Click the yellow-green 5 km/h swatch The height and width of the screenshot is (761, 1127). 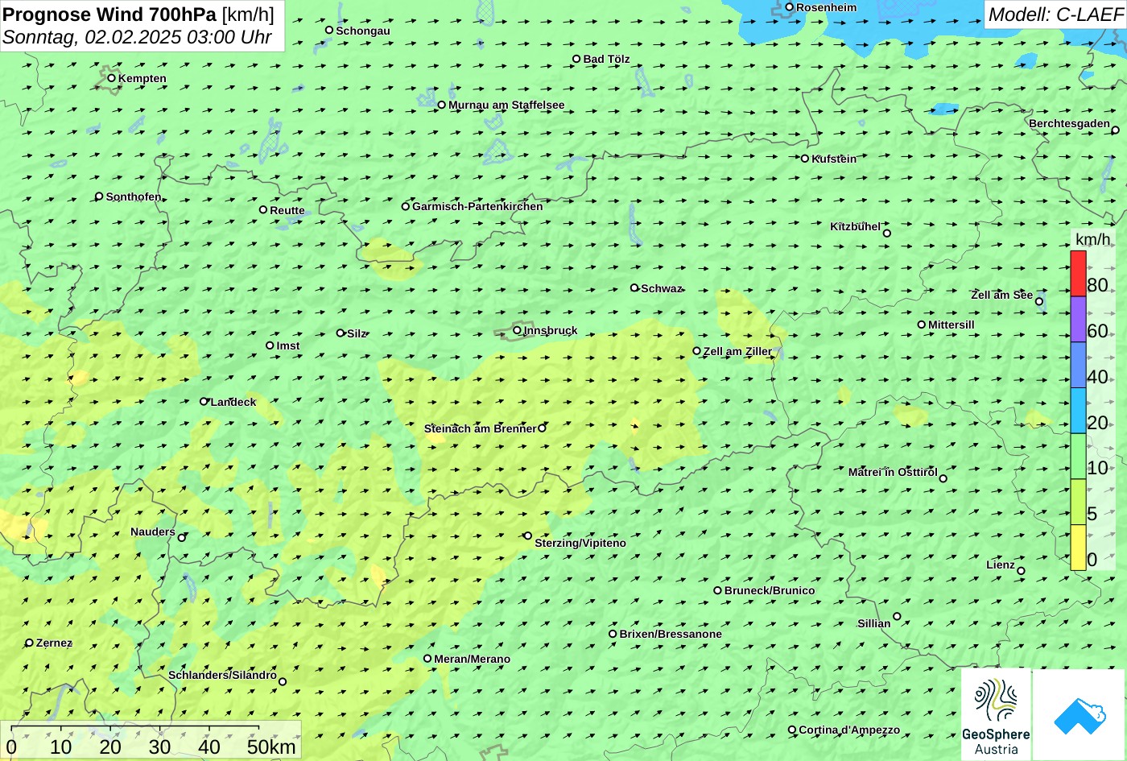(x=1078, y=503)
